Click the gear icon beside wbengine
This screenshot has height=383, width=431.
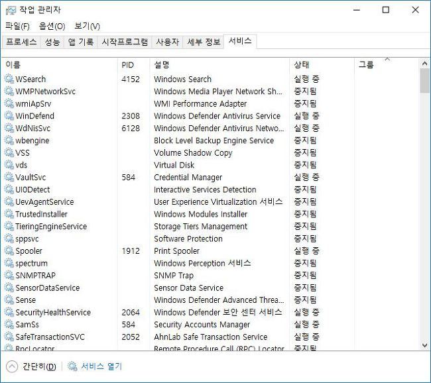coord(9,140)
